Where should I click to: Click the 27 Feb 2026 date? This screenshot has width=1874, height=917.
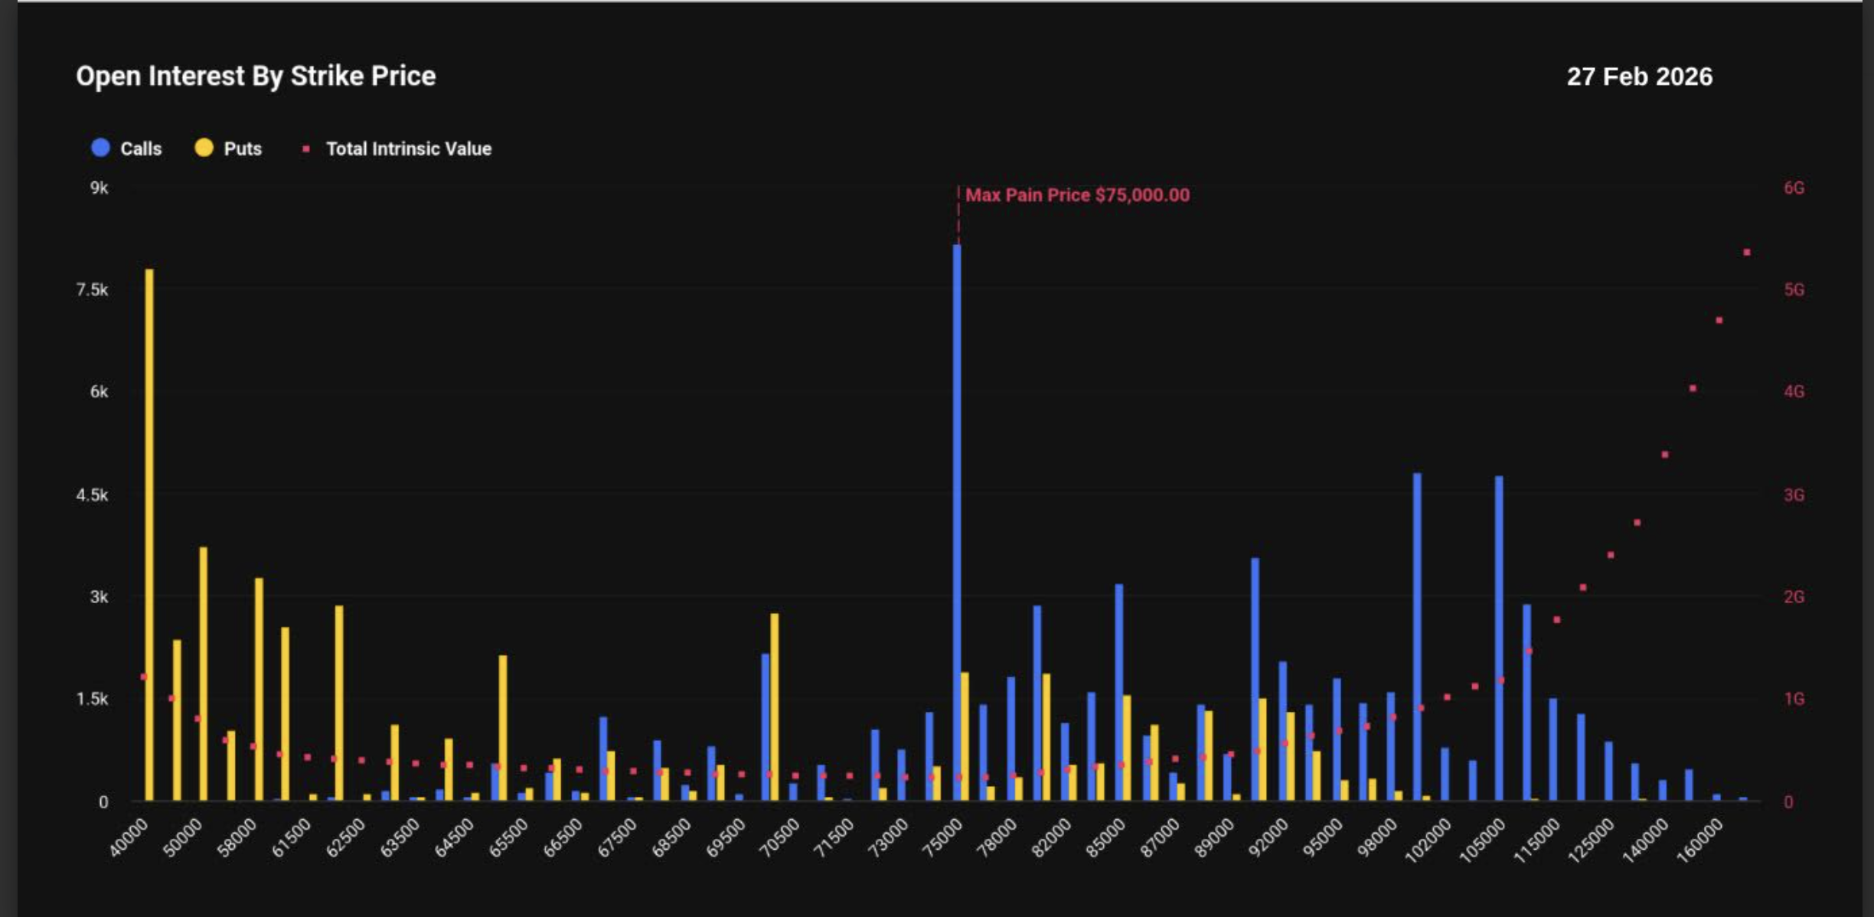coord(1639,77)
